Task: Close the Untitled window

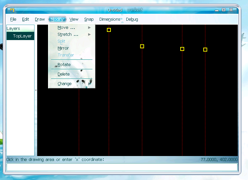Action: [231, 10]
